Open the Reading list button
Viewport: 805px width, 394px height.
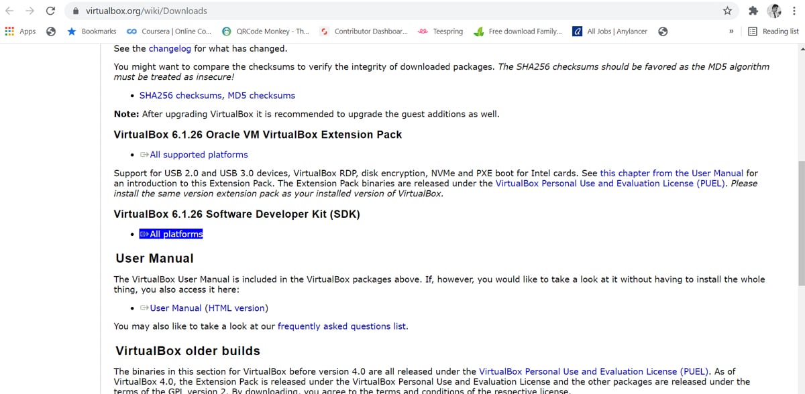coord(773,31)
